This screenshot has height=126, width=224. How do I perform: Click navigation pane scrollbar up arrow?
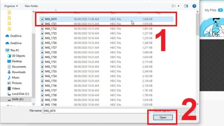click(x=33, y=12)
